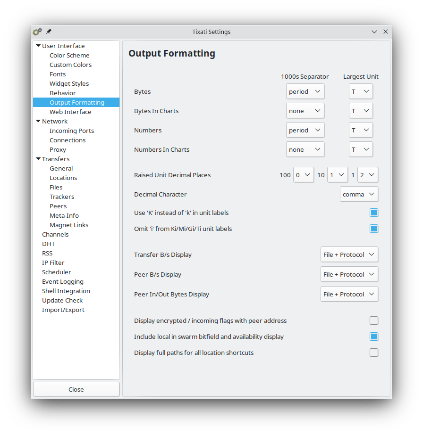Open Numbers In Charts largest unit dropdown
The image size is (423, 435).
pos(361,149)
